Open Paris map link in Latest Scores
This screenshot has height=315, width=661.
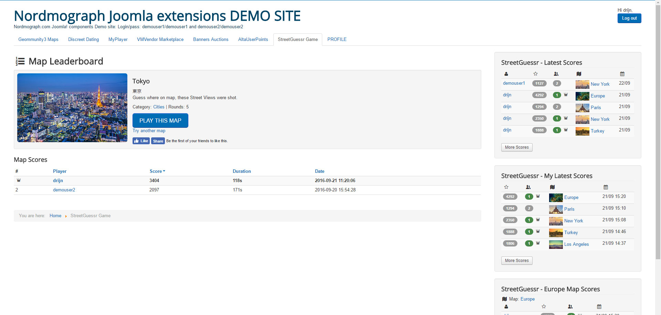click(596, 108)
